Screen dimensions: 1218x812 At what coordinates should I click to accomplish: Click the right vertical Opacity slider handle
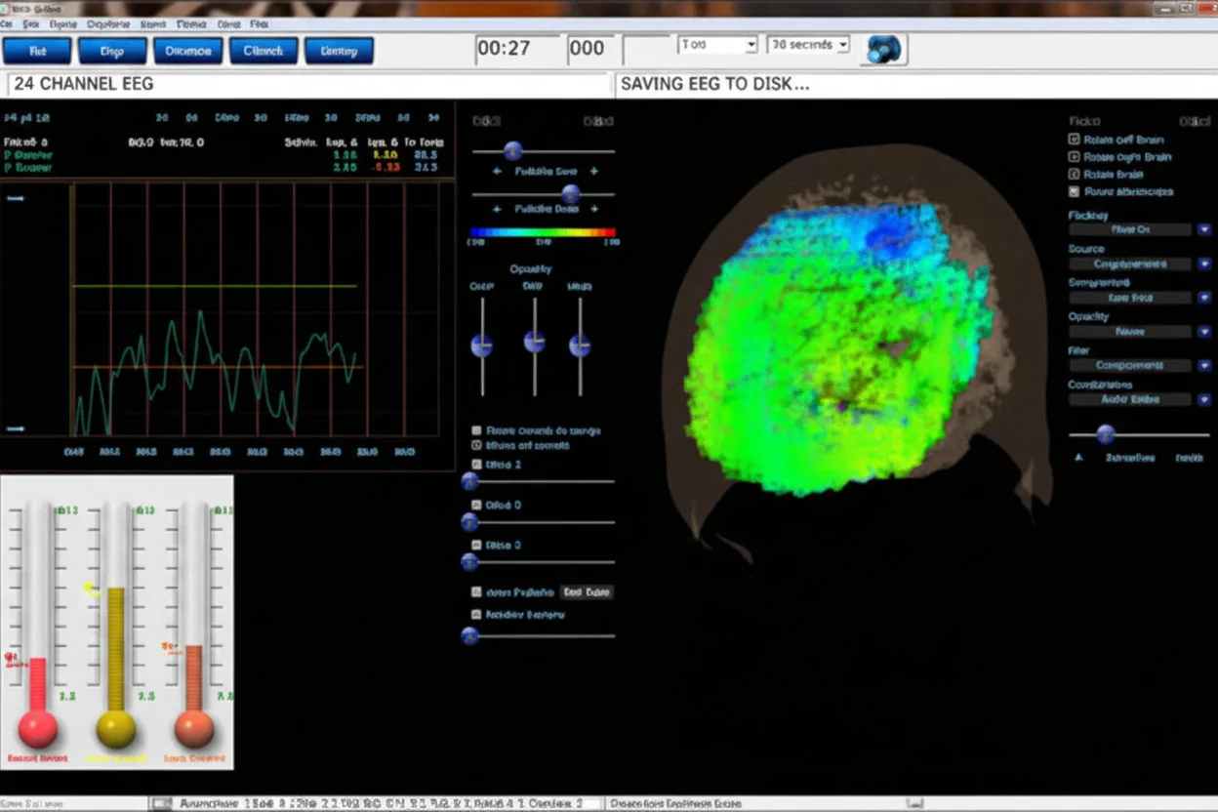[580, 345]
